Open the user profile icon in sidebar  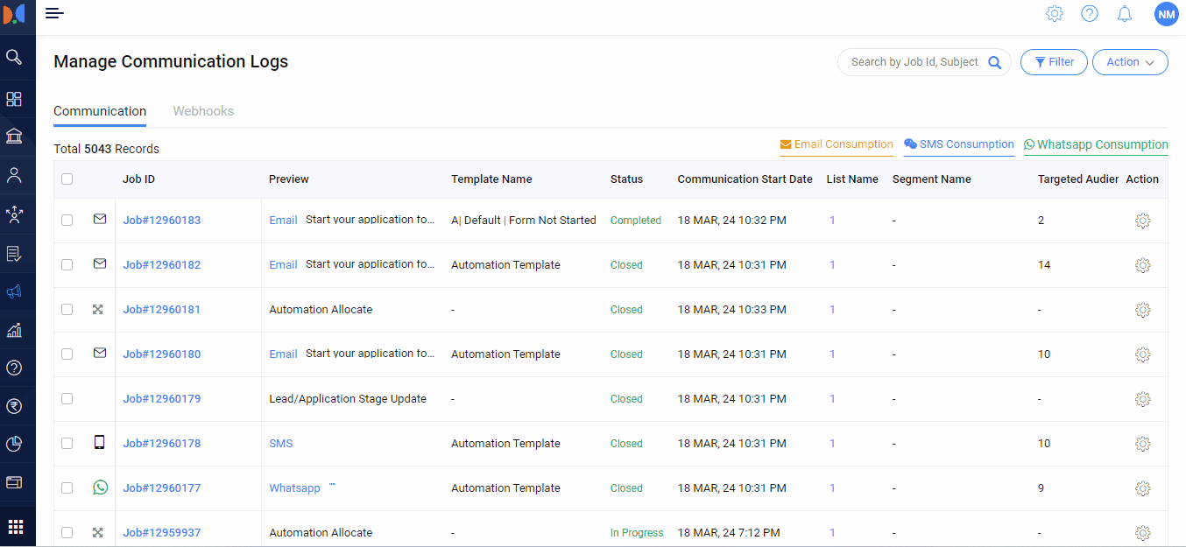pos(14,175)
